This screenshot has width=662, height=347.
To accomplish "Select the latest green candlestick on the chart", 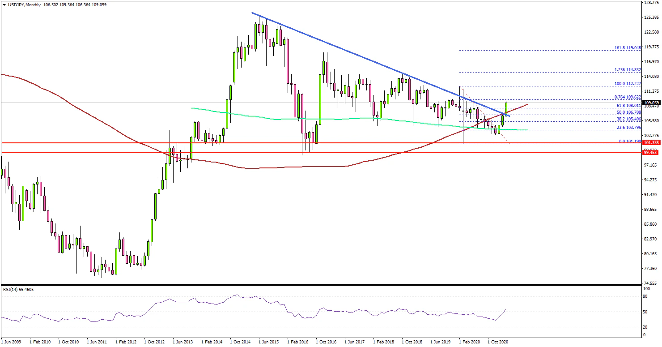I will (506, 108).
